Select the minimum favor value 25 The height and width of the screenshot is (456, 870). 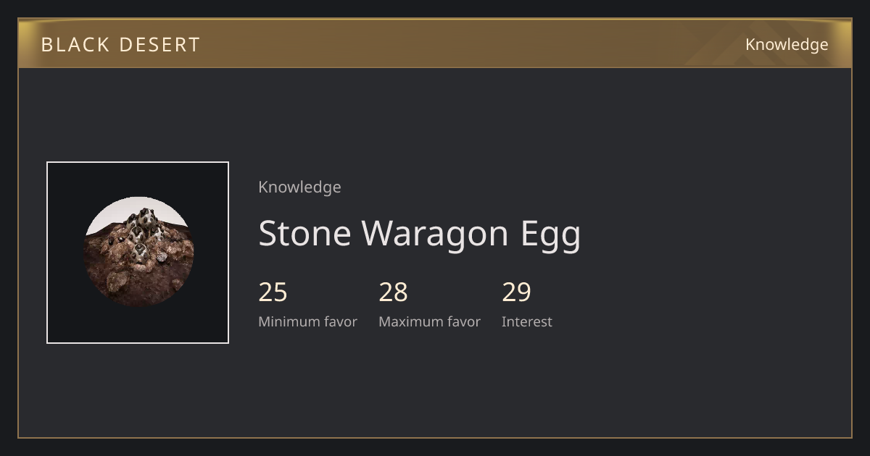273,292
